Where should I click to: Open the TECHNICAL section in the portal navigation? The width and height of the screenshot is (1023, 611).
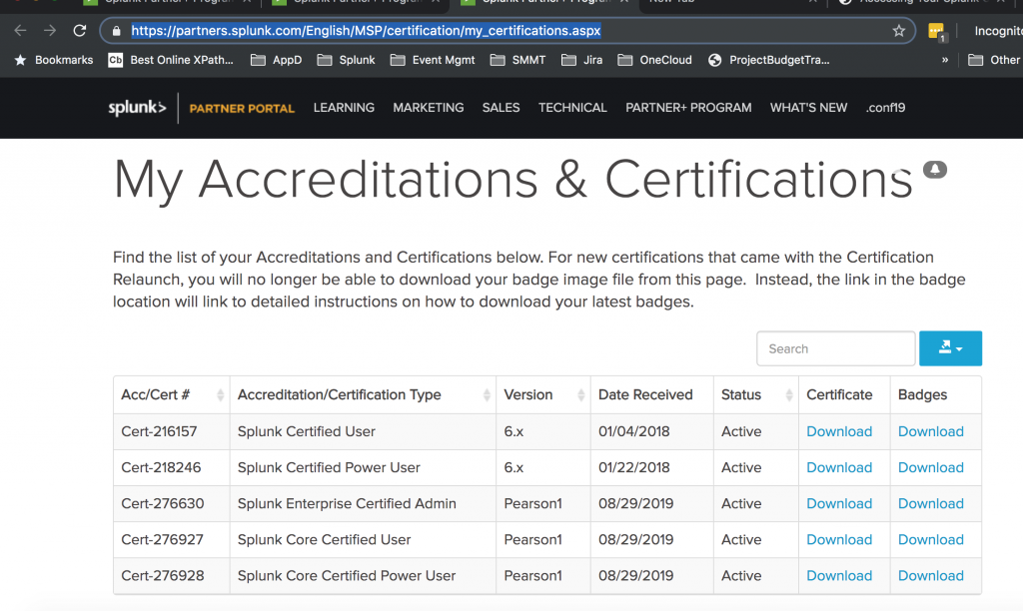(x=572, y=107)
